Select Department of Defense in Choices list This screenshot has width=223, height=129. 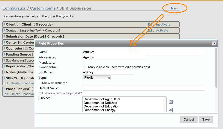click(x=100, y=103)
